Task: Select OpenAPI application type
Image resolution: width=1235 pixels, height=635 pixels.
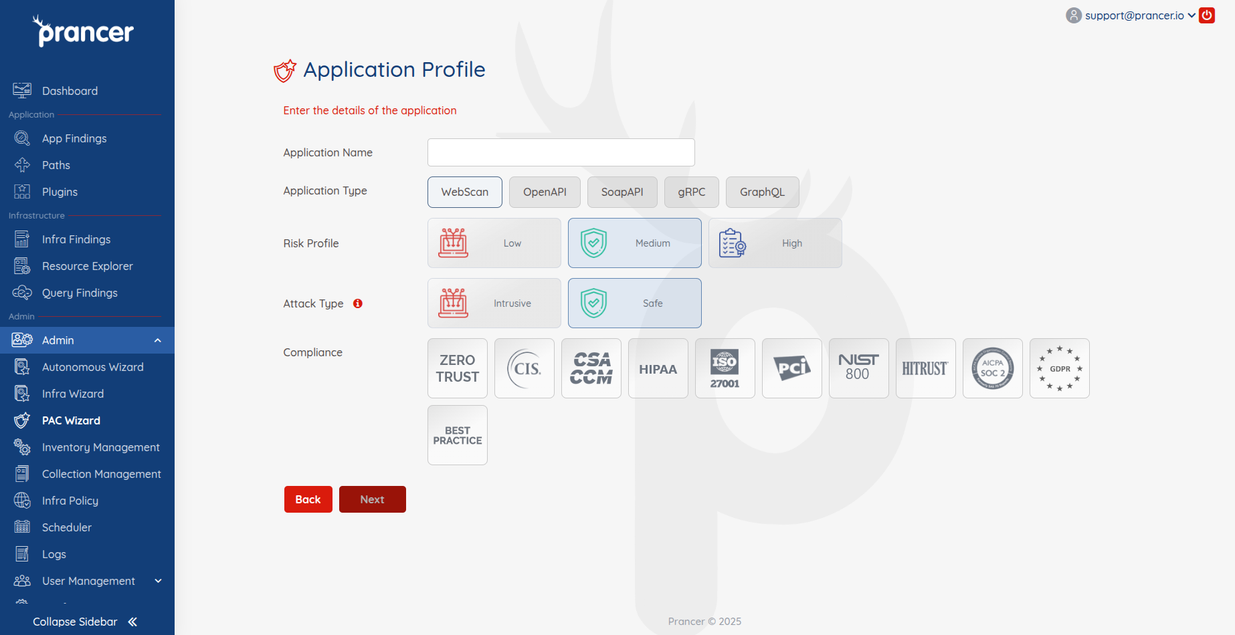Action: click(545, 192)
